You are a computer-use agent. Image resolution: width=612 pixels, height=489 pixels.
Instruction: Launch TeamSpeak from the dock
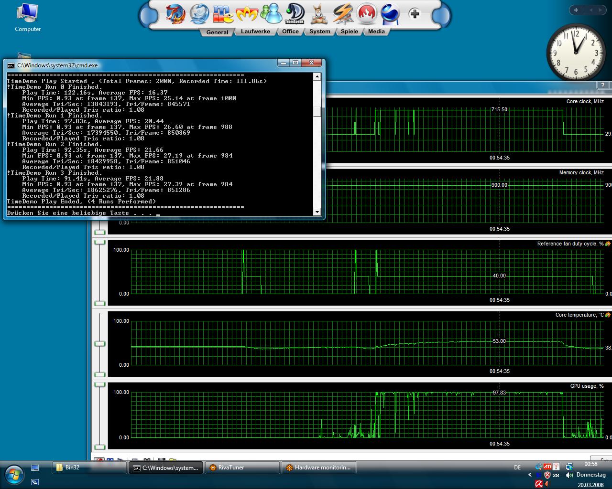(295, 14)
